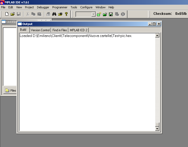The width and height of the screenshot is (188, 147).
Task: Switch to the Find in Files tab
Action: 60,30
